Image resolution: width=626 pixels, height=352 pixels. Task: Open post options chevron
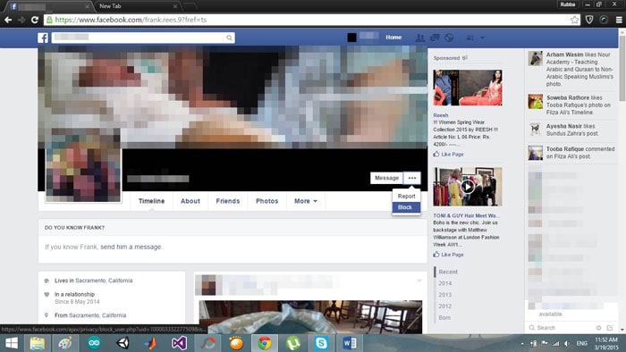[x=419, y=281]
